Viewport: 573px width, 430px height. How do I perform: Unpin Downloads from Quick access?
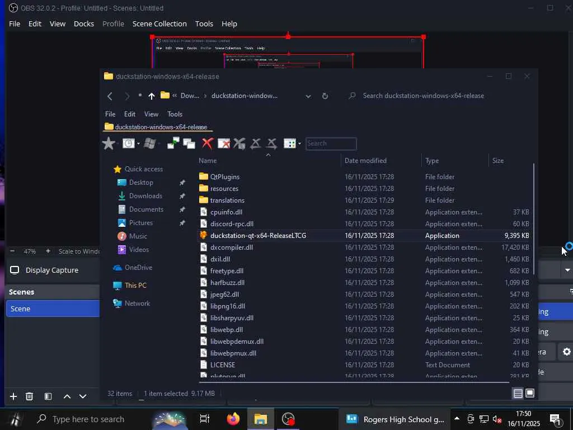[182, 196]
